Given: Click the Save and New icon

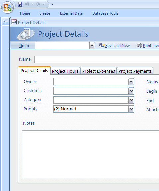Looking at the screenshot, I should click(x=102, y=45).
